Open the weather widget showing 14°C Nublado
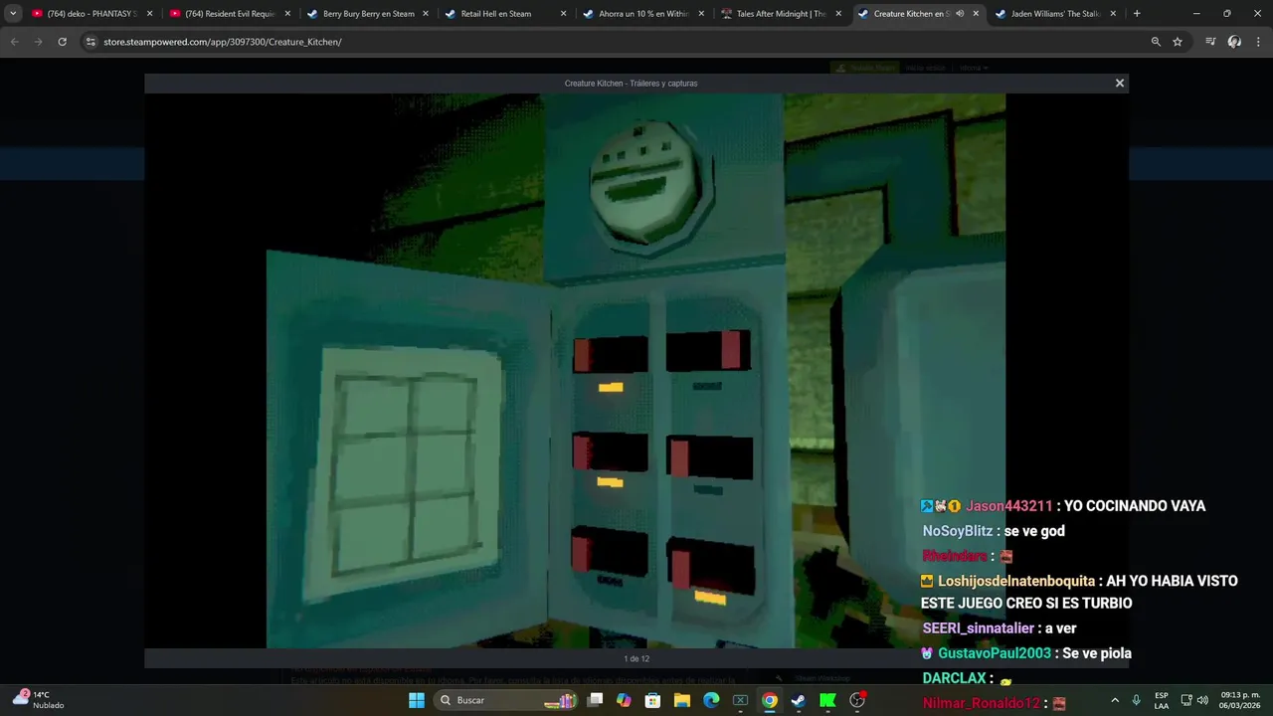This screenshot has height=716, width=1273. pyautogui.click(x=38, y=699)
